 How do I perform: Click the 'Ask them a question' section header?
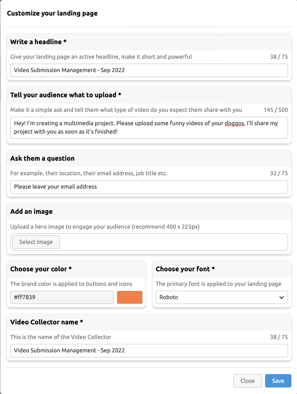coord(42,158)
